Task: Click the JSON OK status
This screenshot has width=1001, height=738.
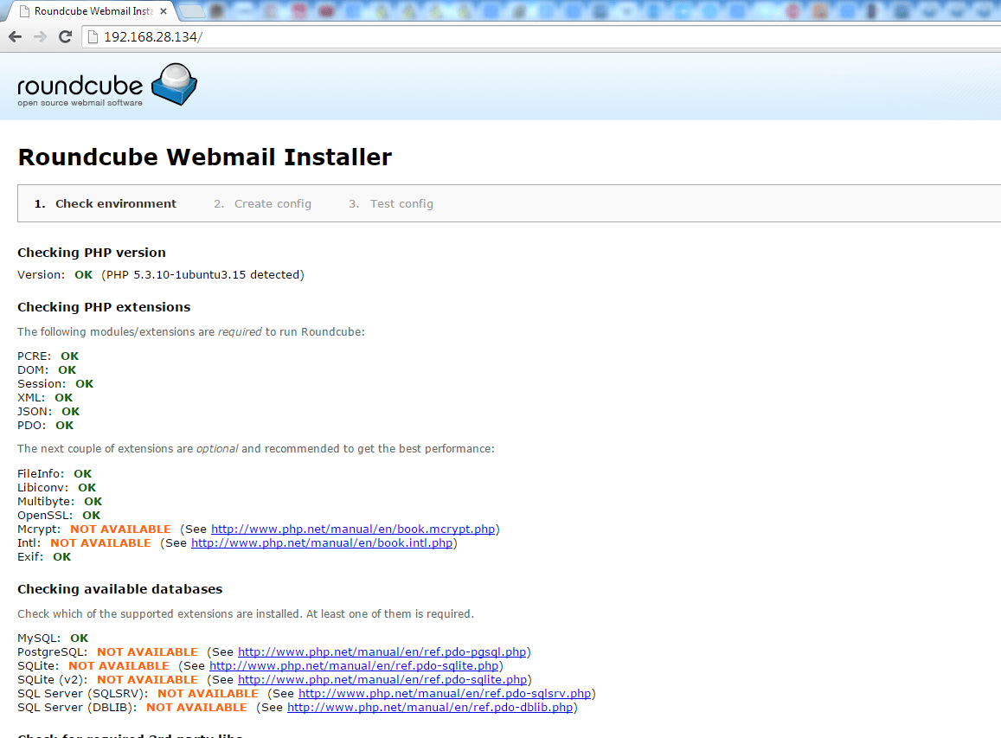Action: tap(70, 412)
